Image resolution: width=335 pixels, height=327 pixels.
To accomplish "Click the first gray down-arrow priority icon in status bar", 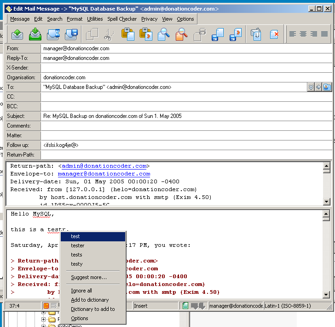I will (x=194, y=306).
